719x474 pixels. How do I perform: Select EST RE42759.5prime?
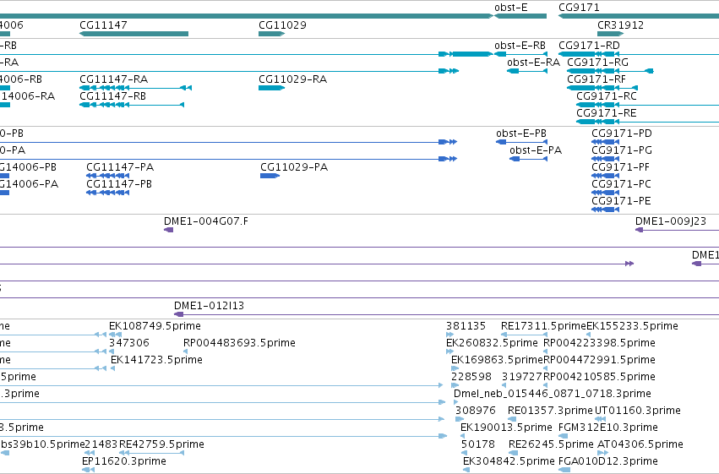point(161,444)
